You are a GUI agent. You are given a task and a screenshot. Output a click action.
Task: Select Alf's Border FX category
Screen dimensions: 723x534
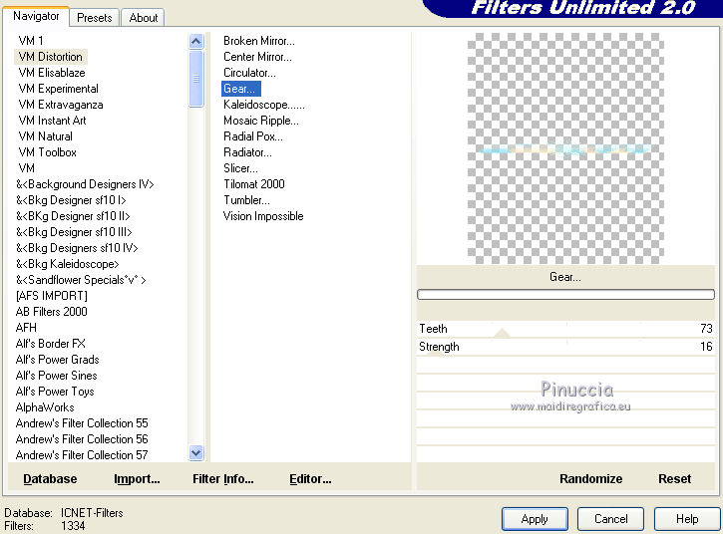pos(50,344)
